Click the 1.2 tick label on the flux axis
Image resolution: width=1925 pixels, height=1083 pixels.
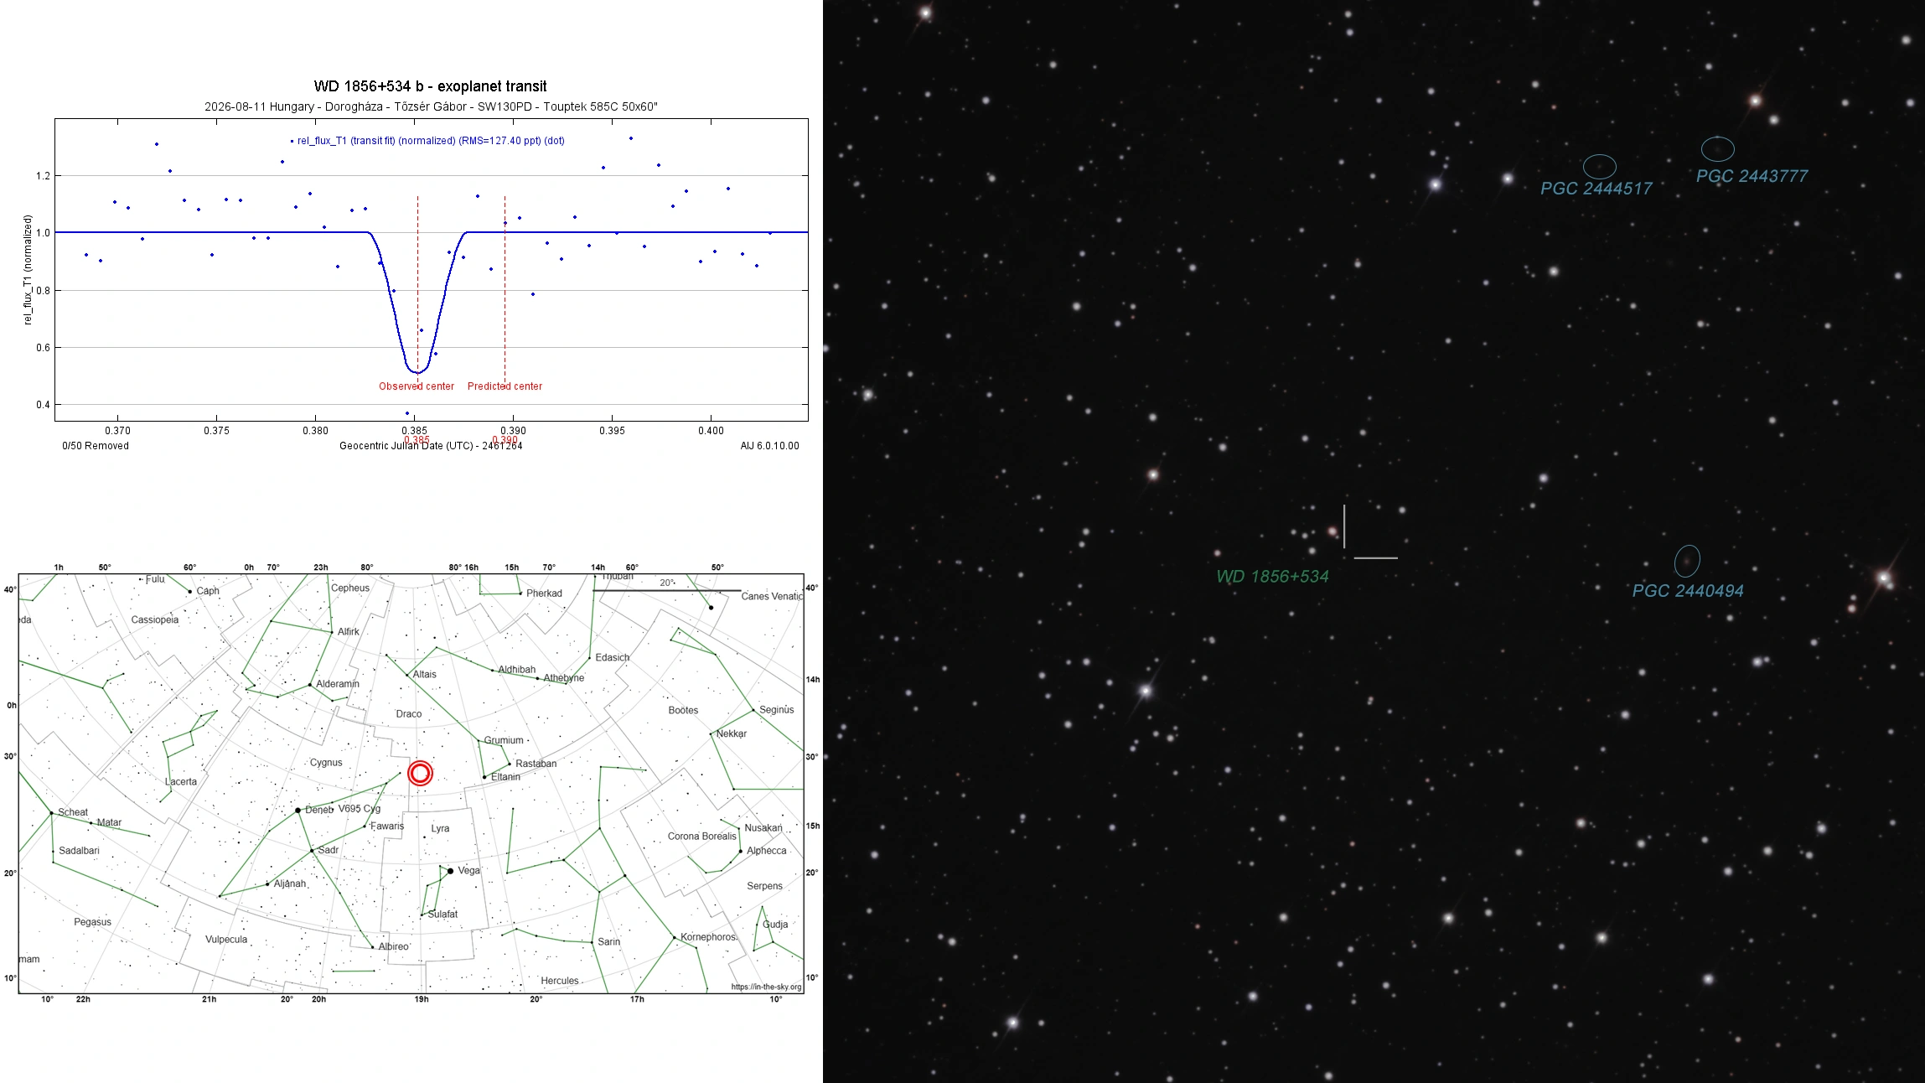coord(43,176)
